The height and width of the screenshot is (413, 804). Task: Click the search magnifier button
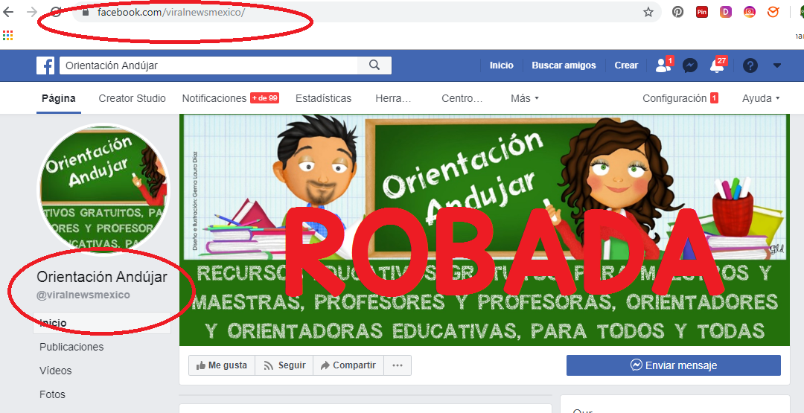374,65
